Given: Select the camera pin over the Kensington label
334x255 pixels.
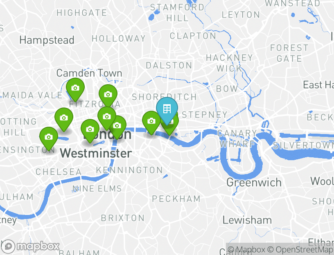Looking at the screenshot, I should coord(49,138).
